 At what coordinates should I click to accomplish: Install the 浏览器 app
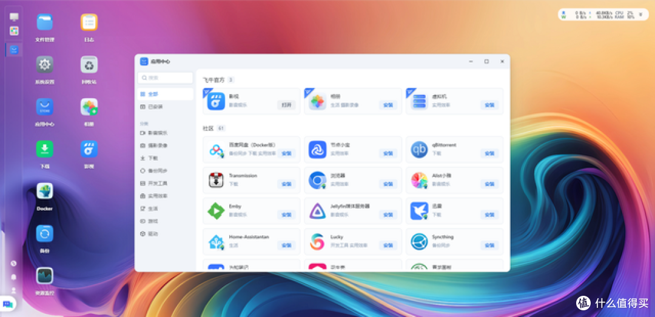pos(388,184)
